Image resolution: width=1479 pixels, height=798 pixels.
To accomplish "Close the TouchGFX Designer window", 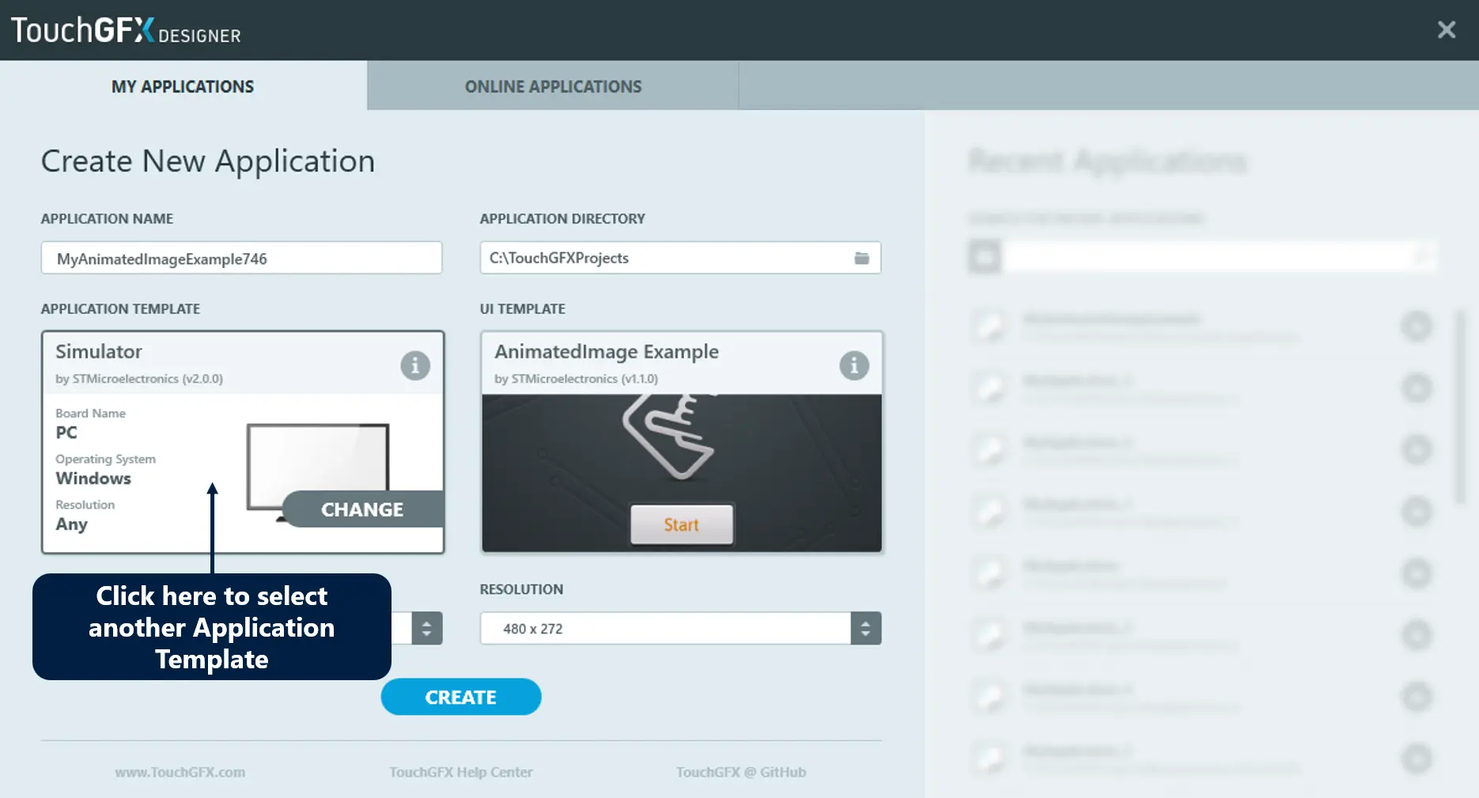I will point(1447,30).
